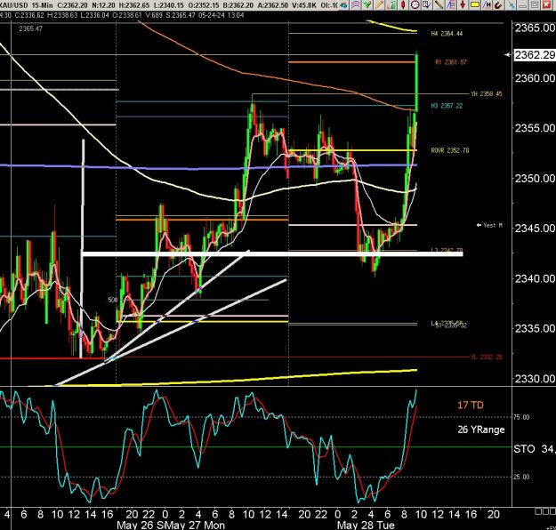Select the yellow rectangle highlight tool
Viewport: 556px width, 530px height.
[x=475, y=5]
